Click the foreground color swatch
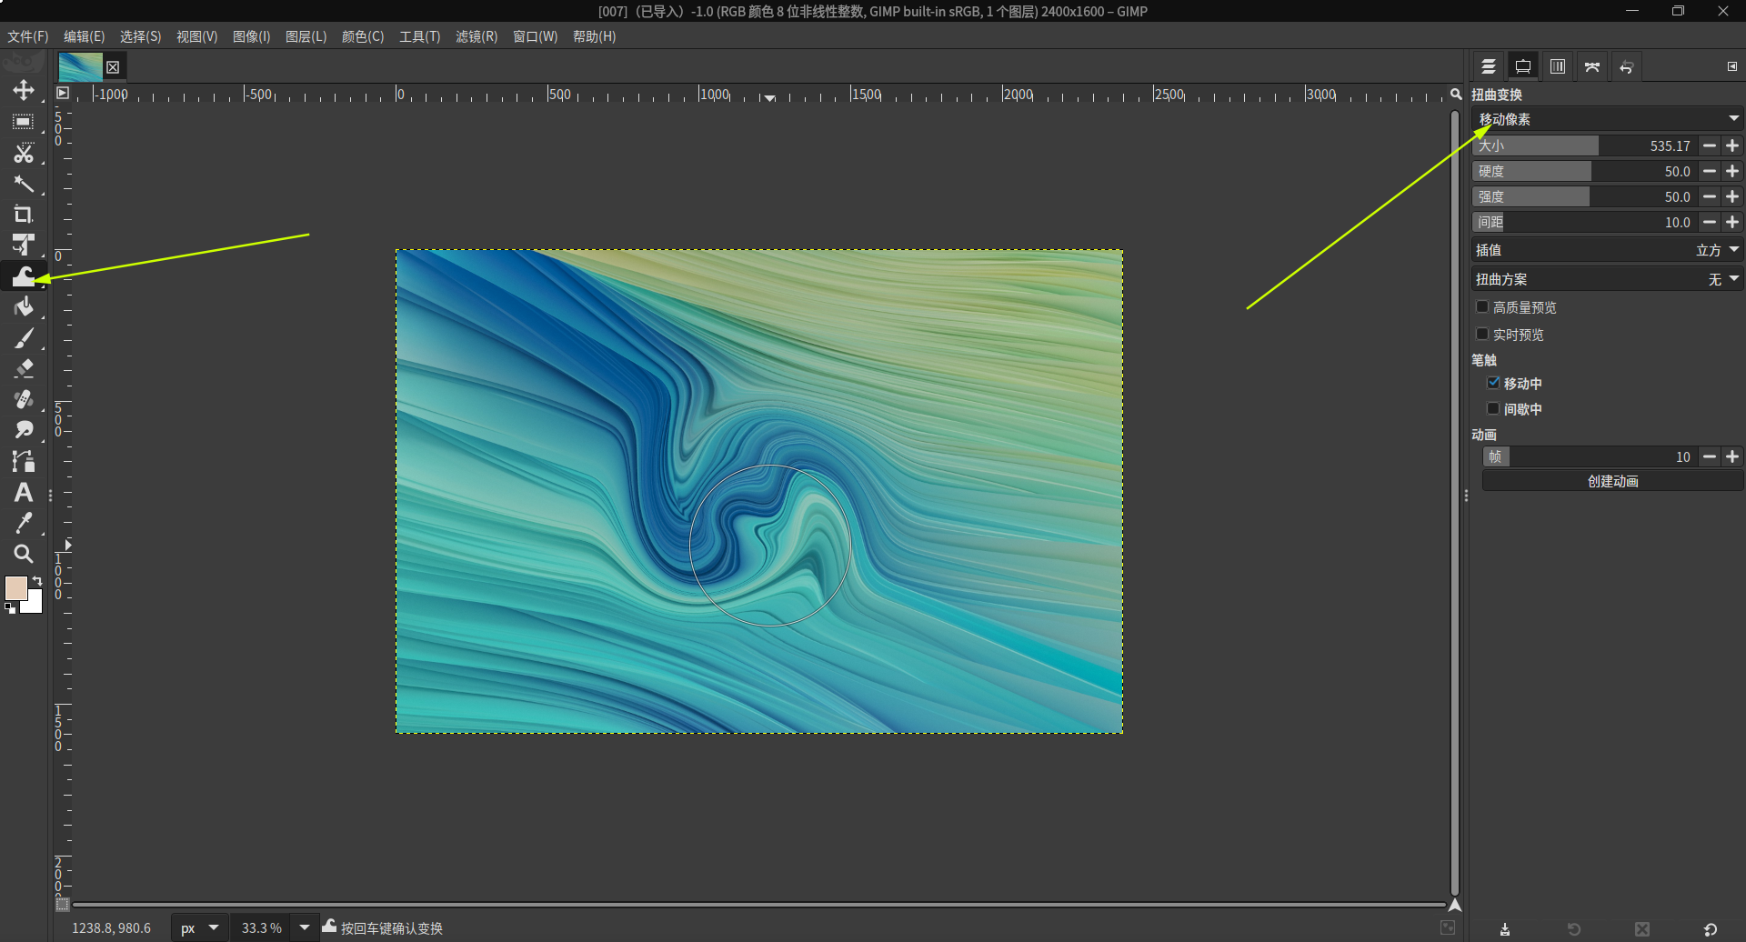Image resolution: width=1746 pixels, height=942 pixels. tap(15, 588)
